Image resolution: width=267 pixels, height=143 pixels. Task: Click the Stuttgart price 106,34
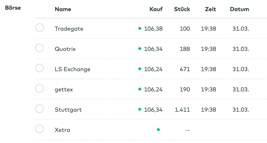(x=153, y=110)
